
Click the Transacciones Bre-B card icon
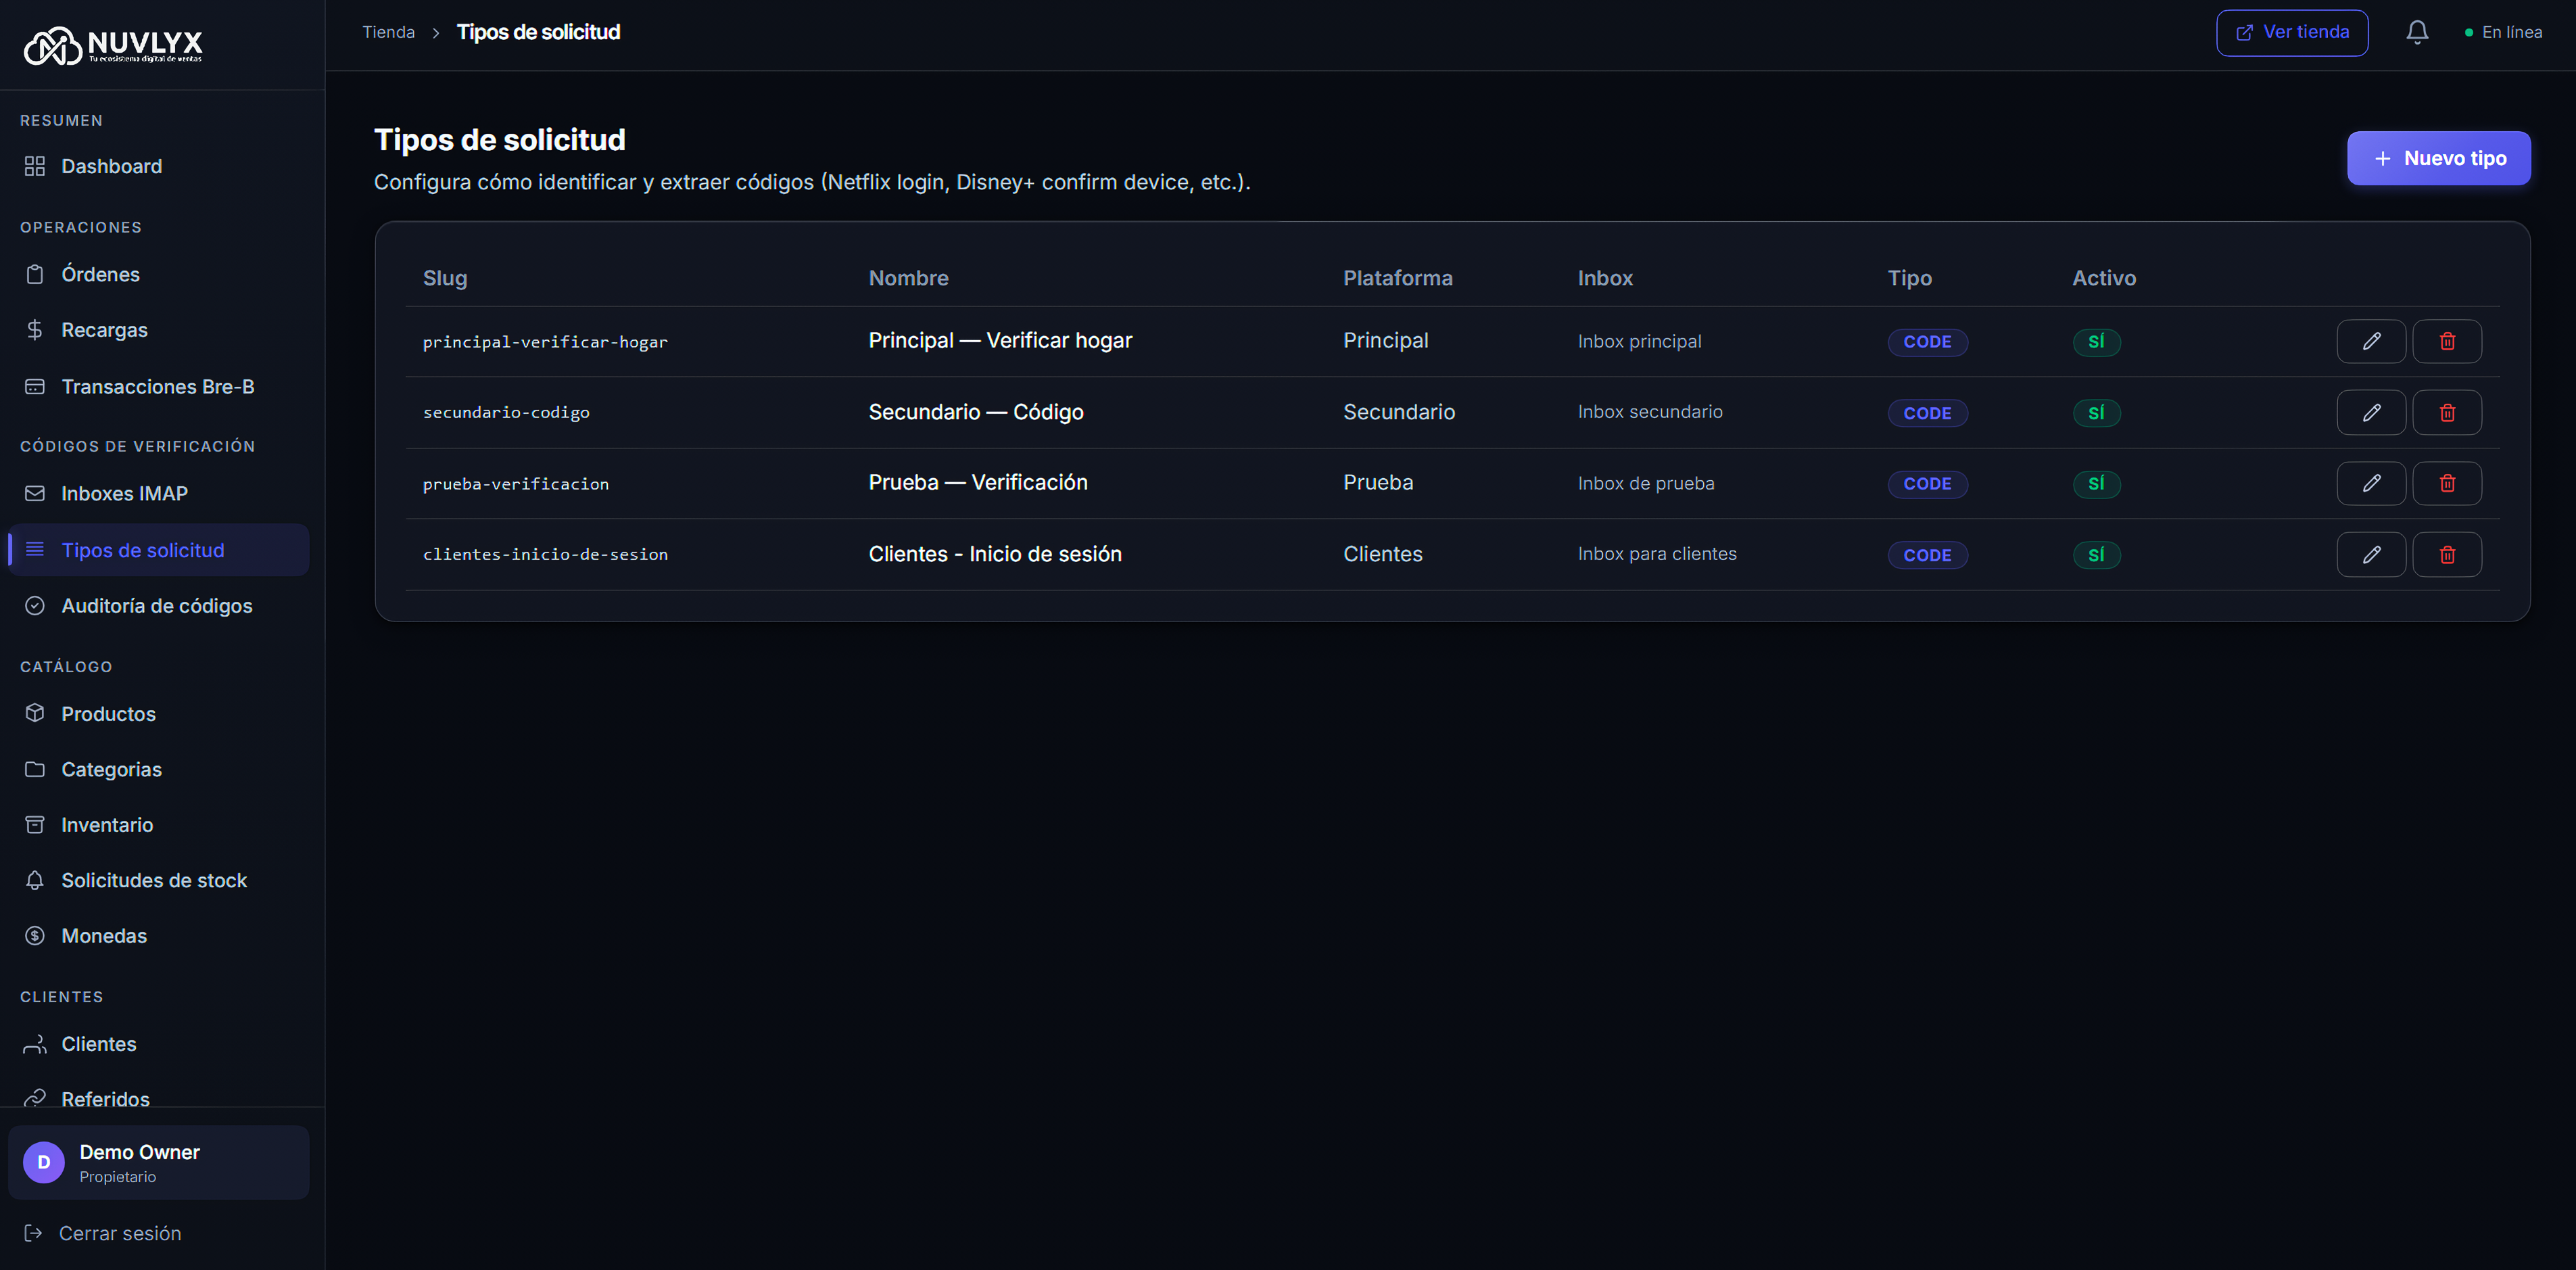(x=35, y=386)
